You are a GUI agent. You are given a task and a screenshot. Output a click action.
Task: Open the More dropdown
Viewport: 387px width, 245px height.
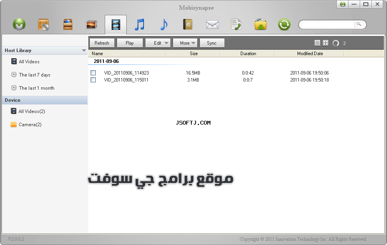[x=185, y=43]
